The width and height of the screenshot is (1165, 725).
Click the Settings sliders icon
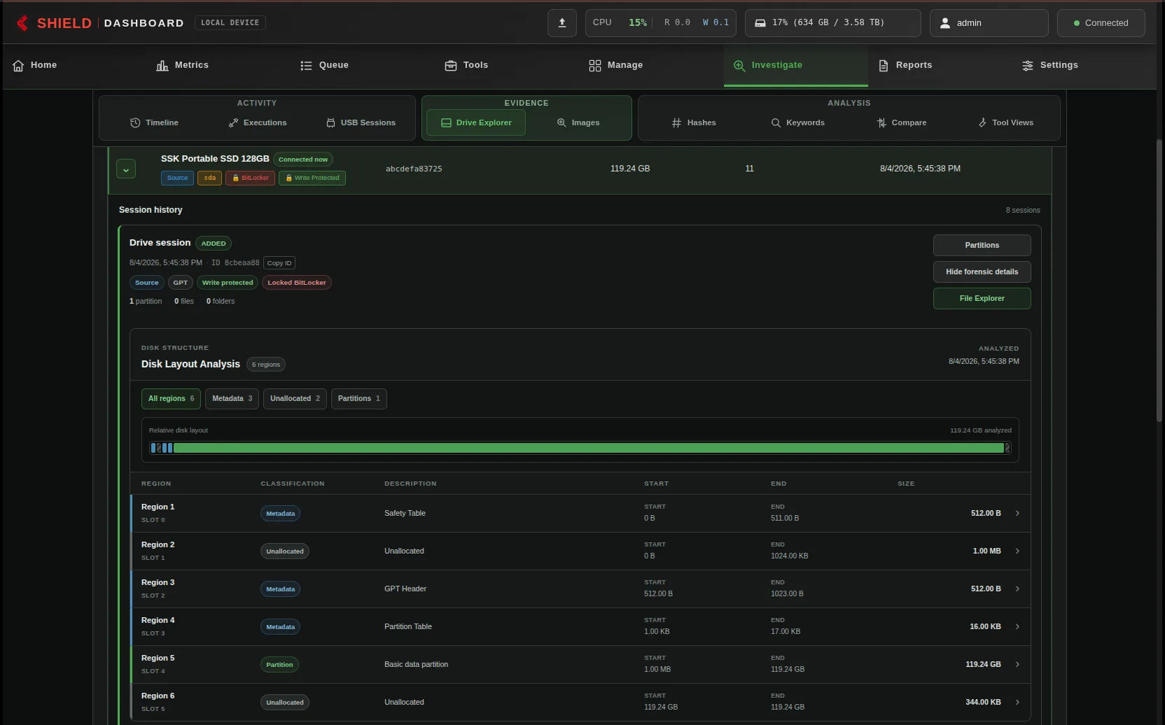[1028, 65]
